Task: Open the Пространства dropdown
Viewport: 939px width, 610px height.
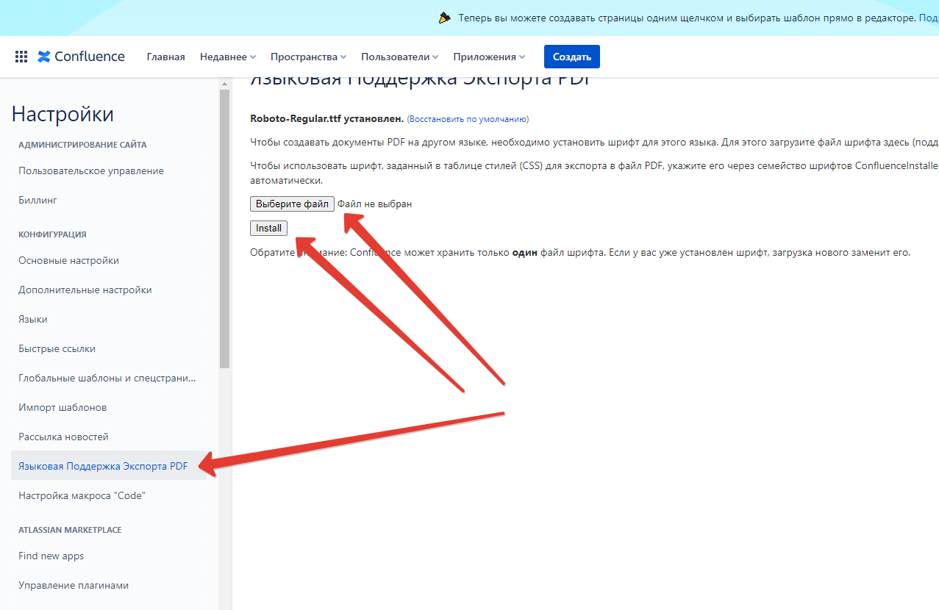Action: pos(308,57)
